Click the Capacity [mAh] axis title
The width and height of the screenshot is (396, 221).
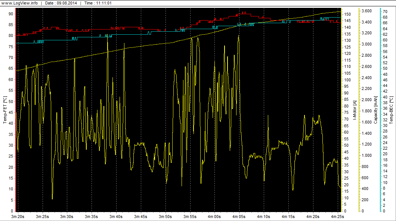(375, 110)
